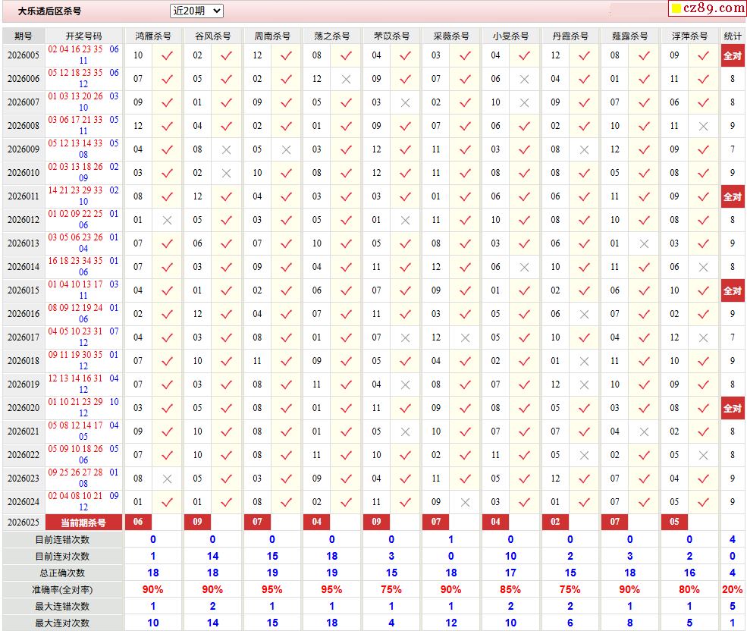Click the red 06 badge under 鸿雁 in row 2026025
Image resolution: width=747 pixels, height=634 pixels.
coord(138,522)
